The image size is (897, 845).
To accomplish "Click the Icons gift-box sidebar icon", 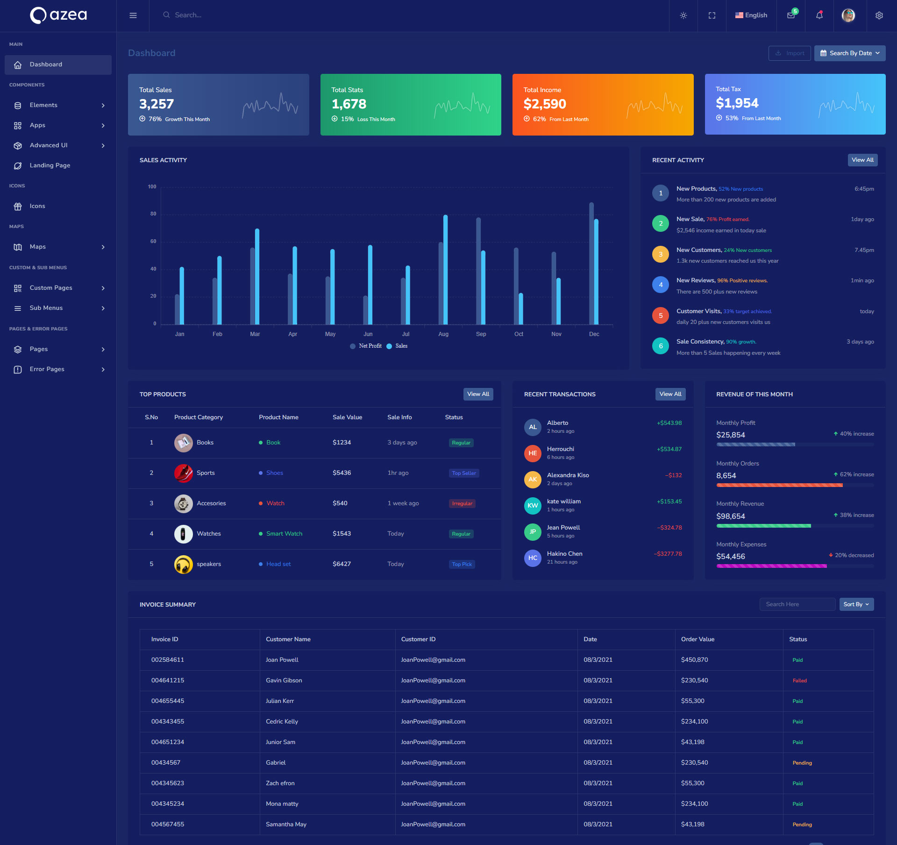I will coord(18,206).
